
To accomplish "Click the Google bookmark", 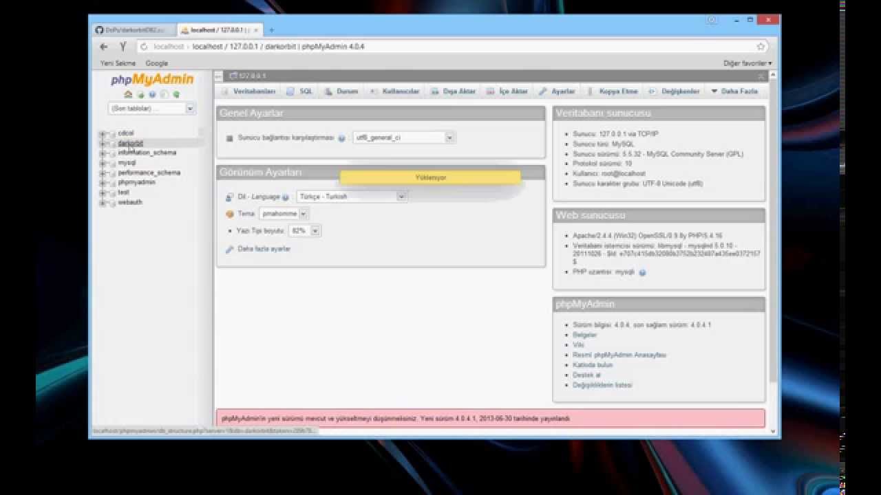I will pyautogui.click(x=156, y=63).
